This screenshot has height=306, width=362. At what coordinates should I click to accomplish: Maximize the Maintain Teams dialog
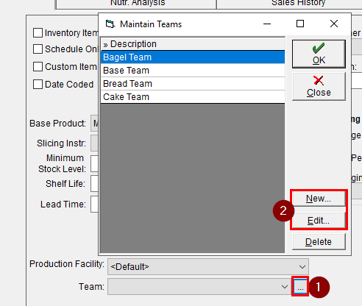(300, 24)
